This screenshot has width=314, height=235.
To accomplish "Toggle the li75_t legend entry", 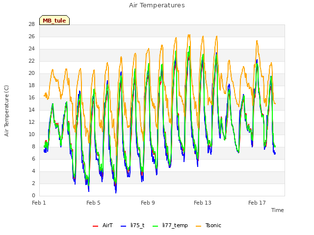I will point(132,225).
